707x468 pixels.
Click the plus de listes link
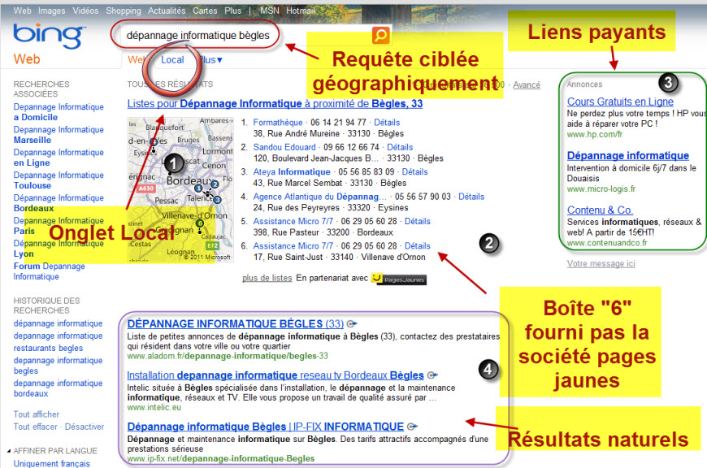point(267,278)
